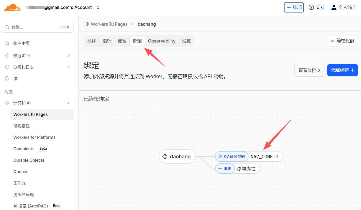This screenshot has height=210, width=361.
Task: Click the analytics and logs pie icon
Action: click(7, 67)
